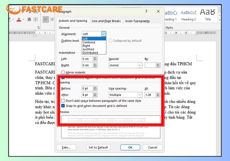Image resolution: width=230 pixels, height=161 pixels.
Task: Click the Paragraph dialog help icon
Action: [x=146, y=11]
